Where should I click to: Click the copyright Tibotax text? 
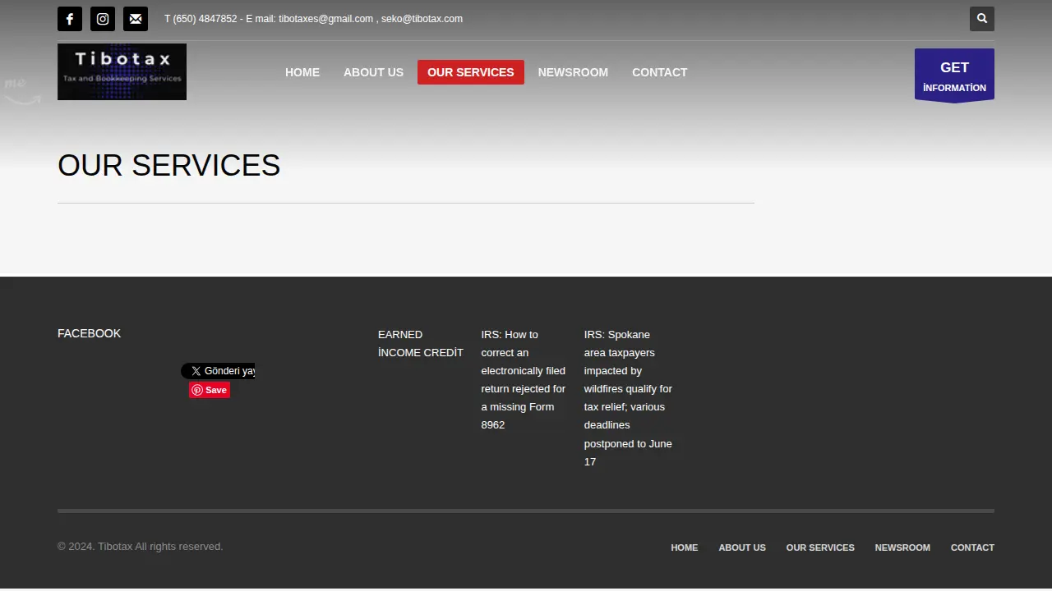click(141, 547)
